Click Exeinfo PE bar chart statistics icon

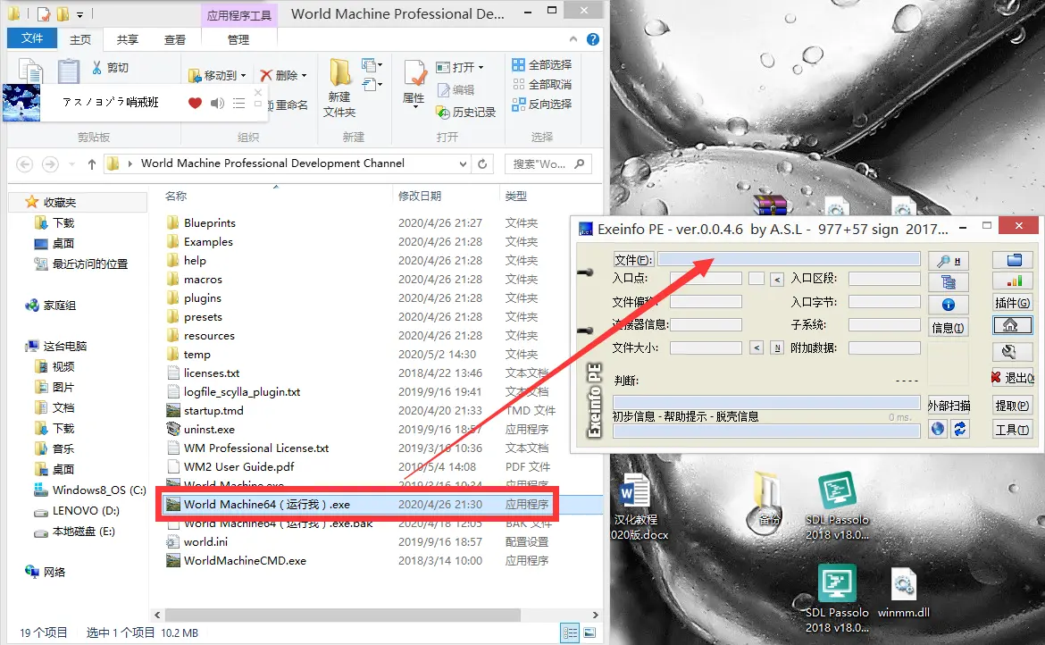point(1014,281)
